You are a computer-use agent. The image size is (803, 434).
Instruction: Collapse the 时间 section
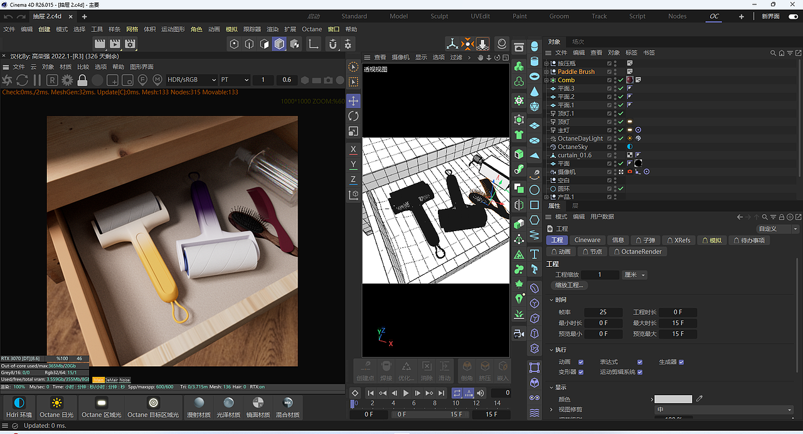[x=551, y=299]
